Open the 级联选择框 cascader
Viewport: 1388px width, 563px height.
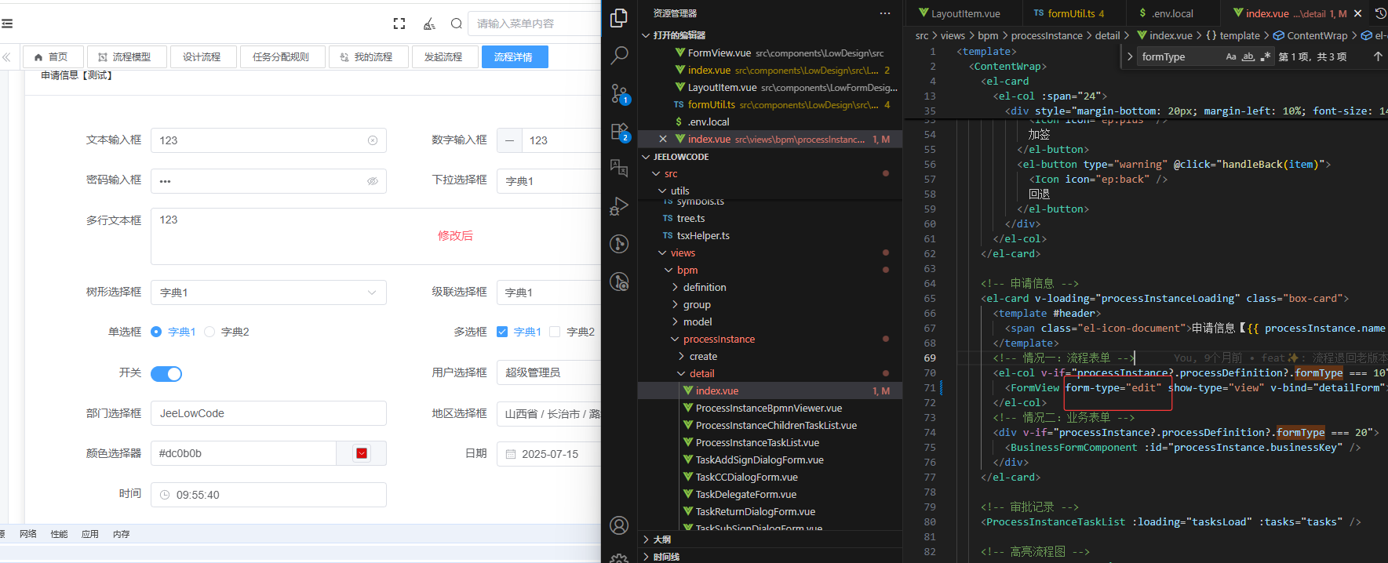click(x=549, y=292)
